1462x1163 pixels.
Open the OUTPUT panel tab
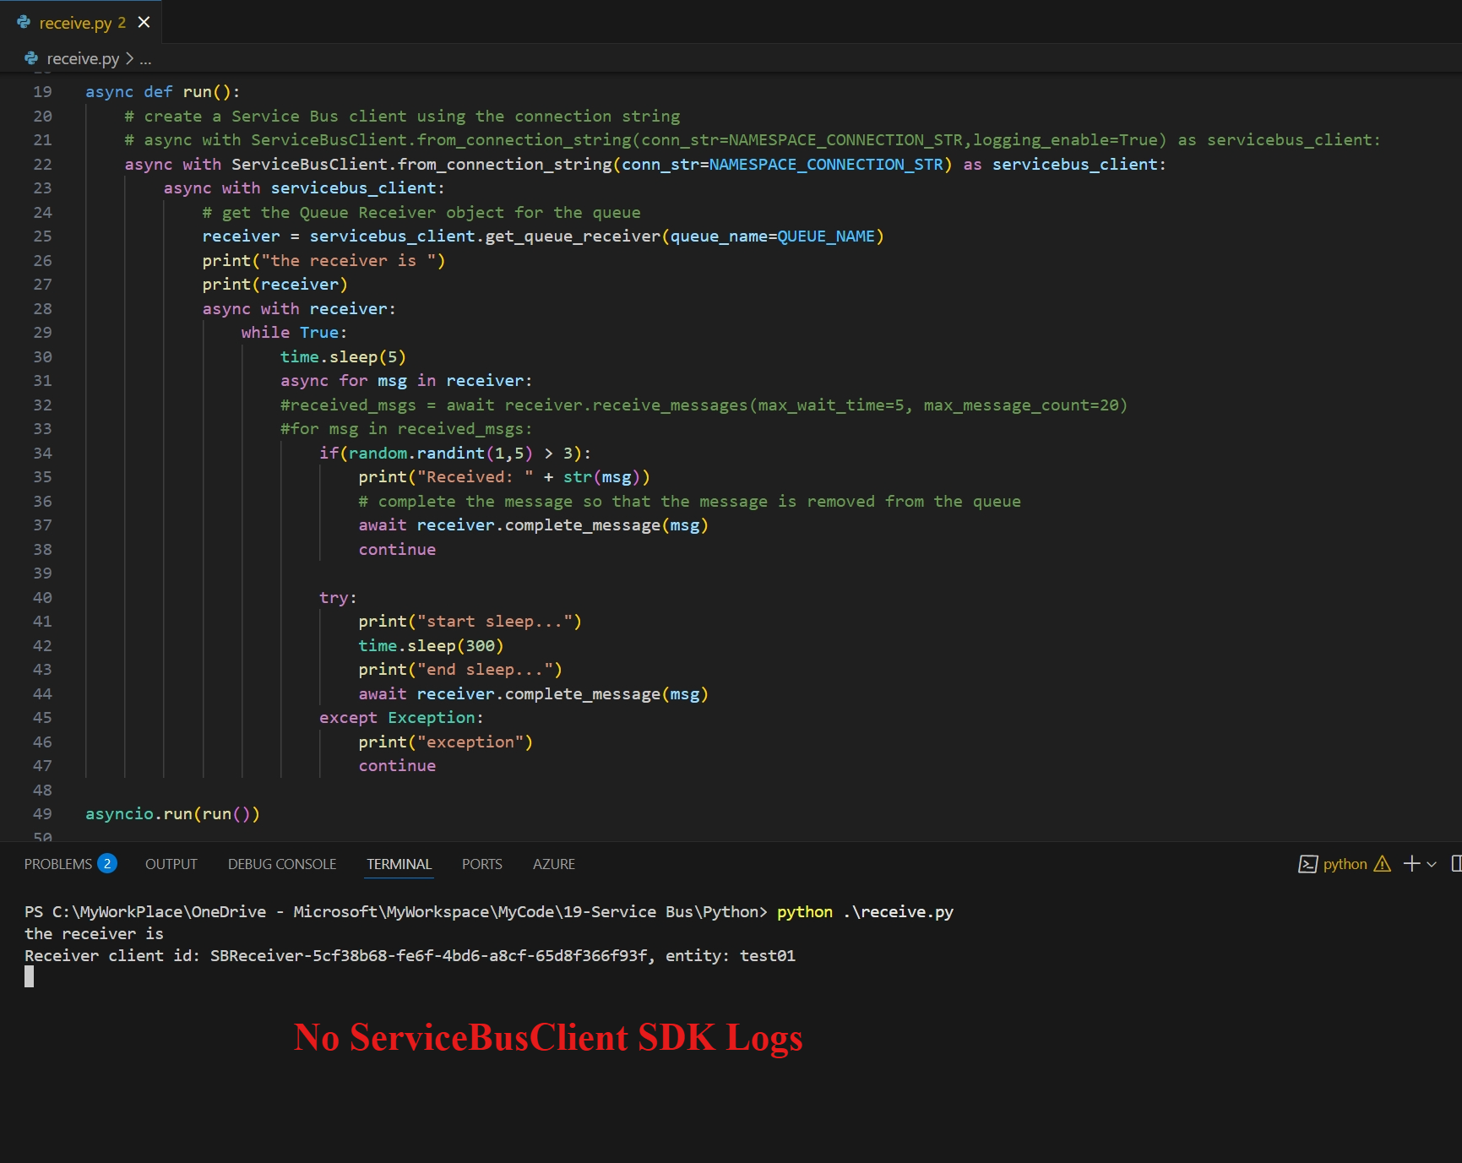coord(171,864)
